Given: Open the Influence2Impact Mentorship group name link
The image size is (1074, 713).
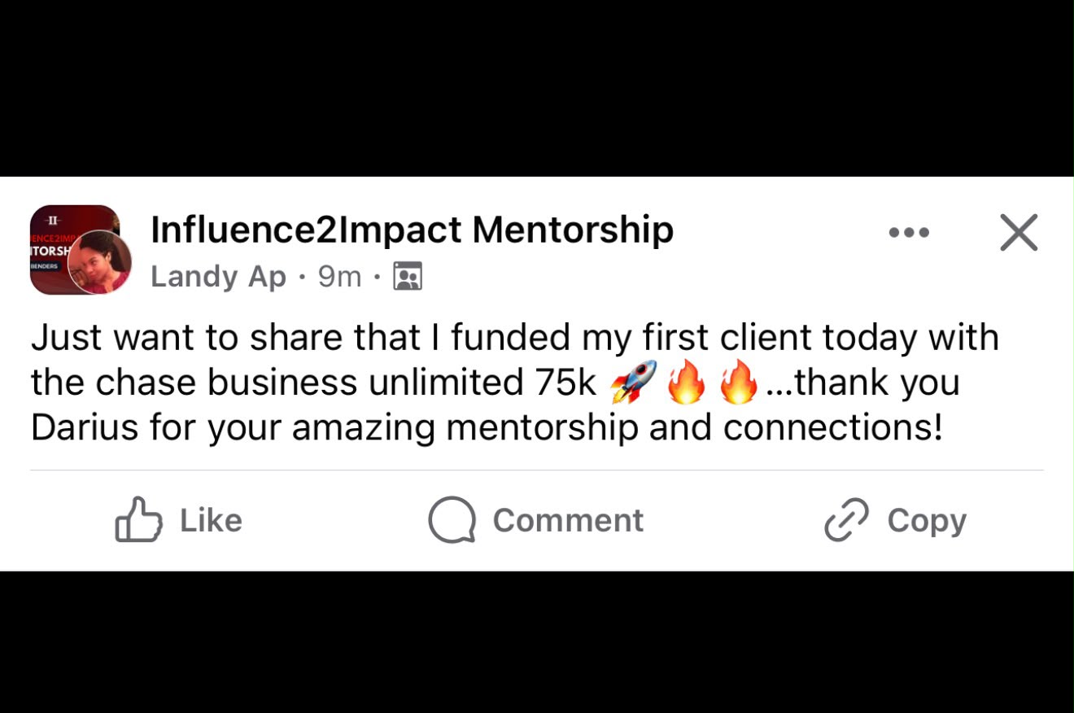Looking at the screenshot, I should click(x=412, y=230).
